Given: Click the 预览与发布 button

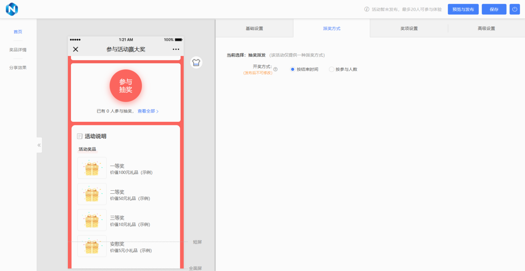Looking at the screenshot, I should pyautogui.click(x=463, y=10).
